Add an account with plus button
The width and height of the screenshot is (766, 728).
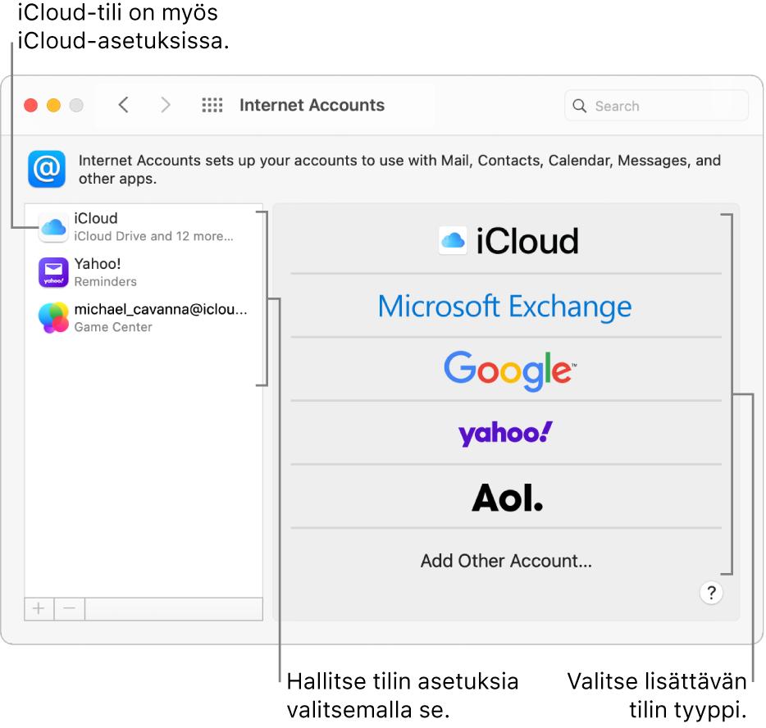click(39, 608)
